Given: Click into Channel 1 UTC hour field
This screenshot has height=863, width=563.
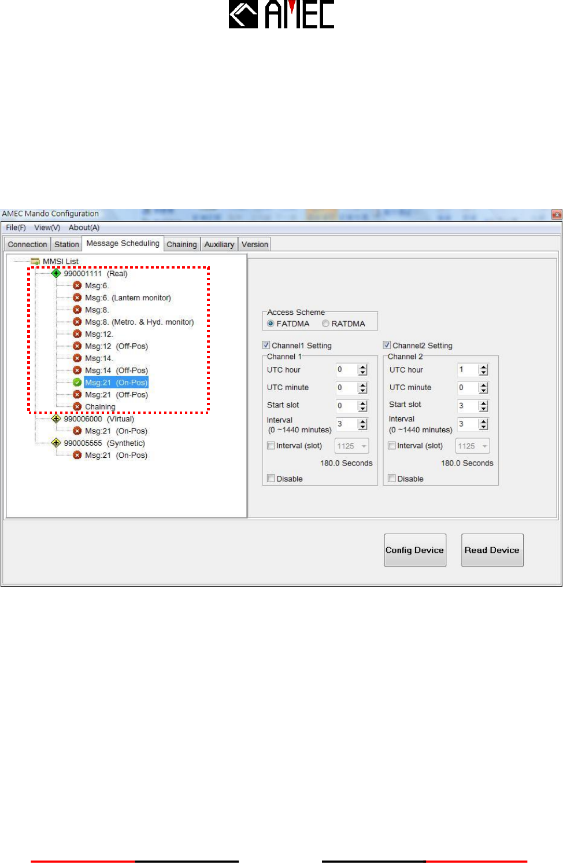Looking at the screenshot, I should tap(347, 370).
